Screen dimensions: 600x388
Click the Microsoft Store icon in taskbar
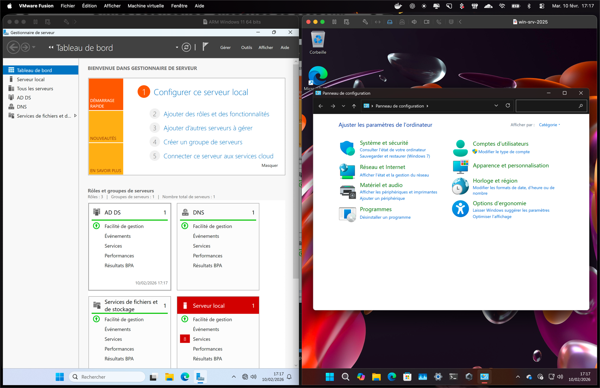pyautogui.click(x=407, y=377)
